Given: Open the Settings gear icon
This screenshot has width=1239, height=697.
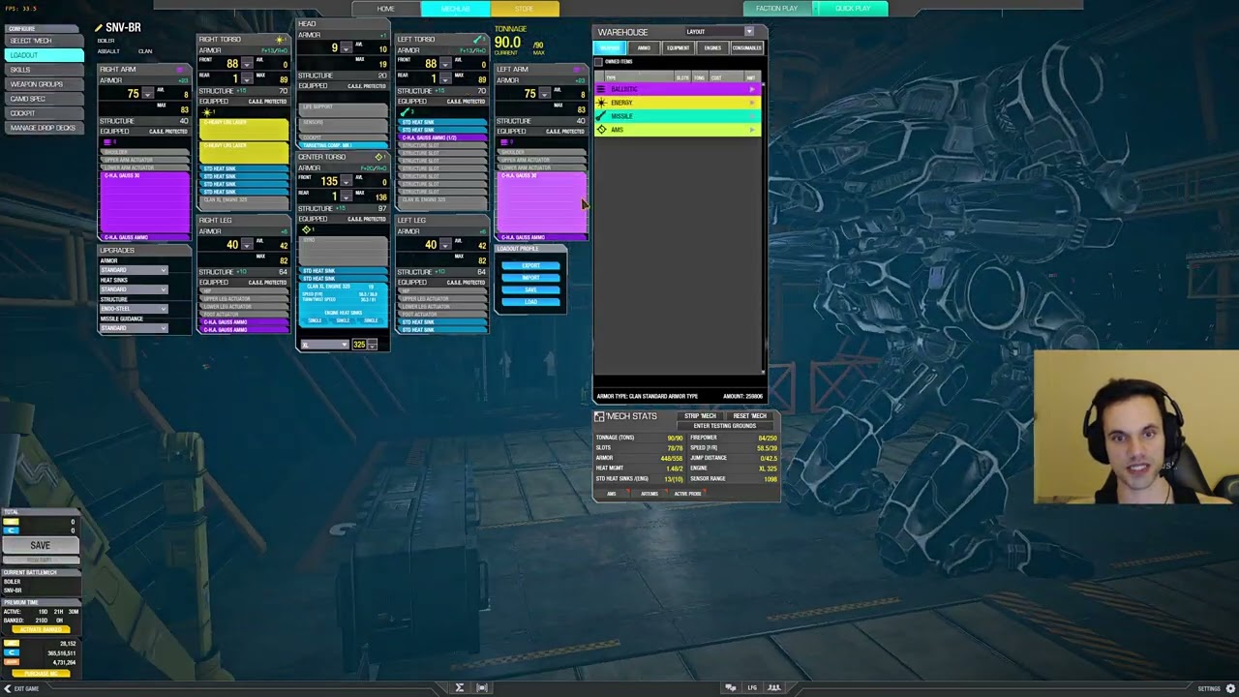Looking at the screenshot, I should click(1231, 688).
